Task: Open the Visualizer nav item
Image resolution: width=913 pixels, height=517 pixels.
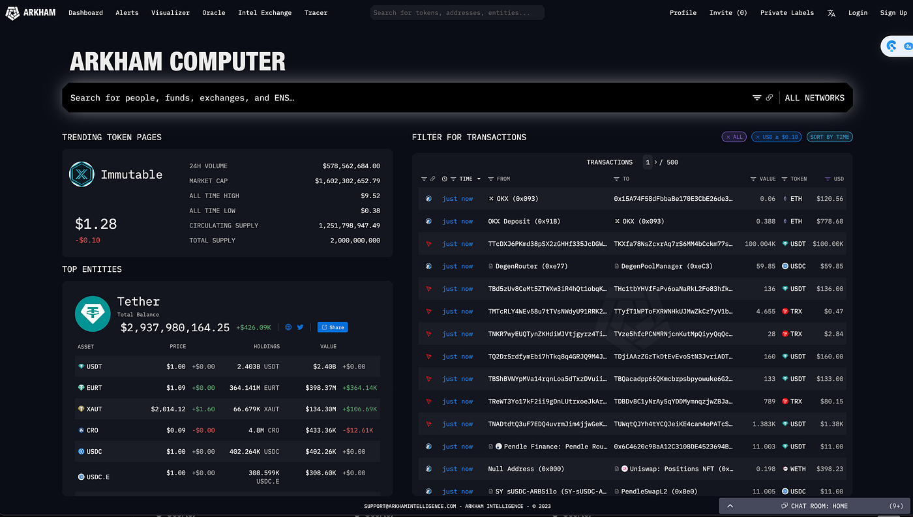Action: pyautogui.click(x=170, y=13)
